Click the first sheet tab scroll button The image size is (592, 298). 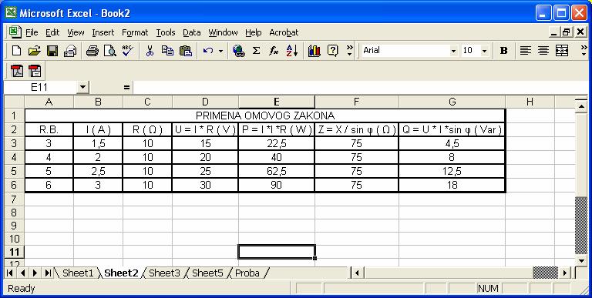(x=10, y=273)
